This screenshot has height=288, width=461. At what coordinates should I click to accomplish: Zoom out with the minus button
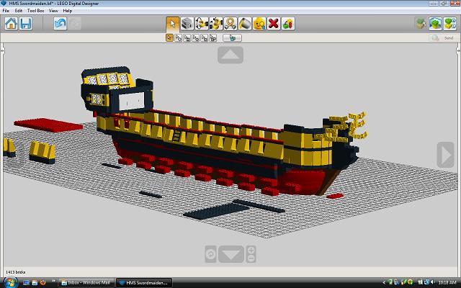(x=251, y=258)
